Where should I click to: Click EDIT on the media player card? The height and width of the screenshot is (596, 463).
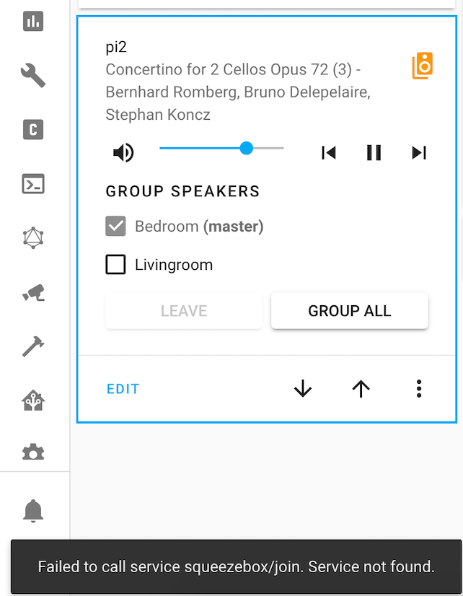[x=123, y=388]
